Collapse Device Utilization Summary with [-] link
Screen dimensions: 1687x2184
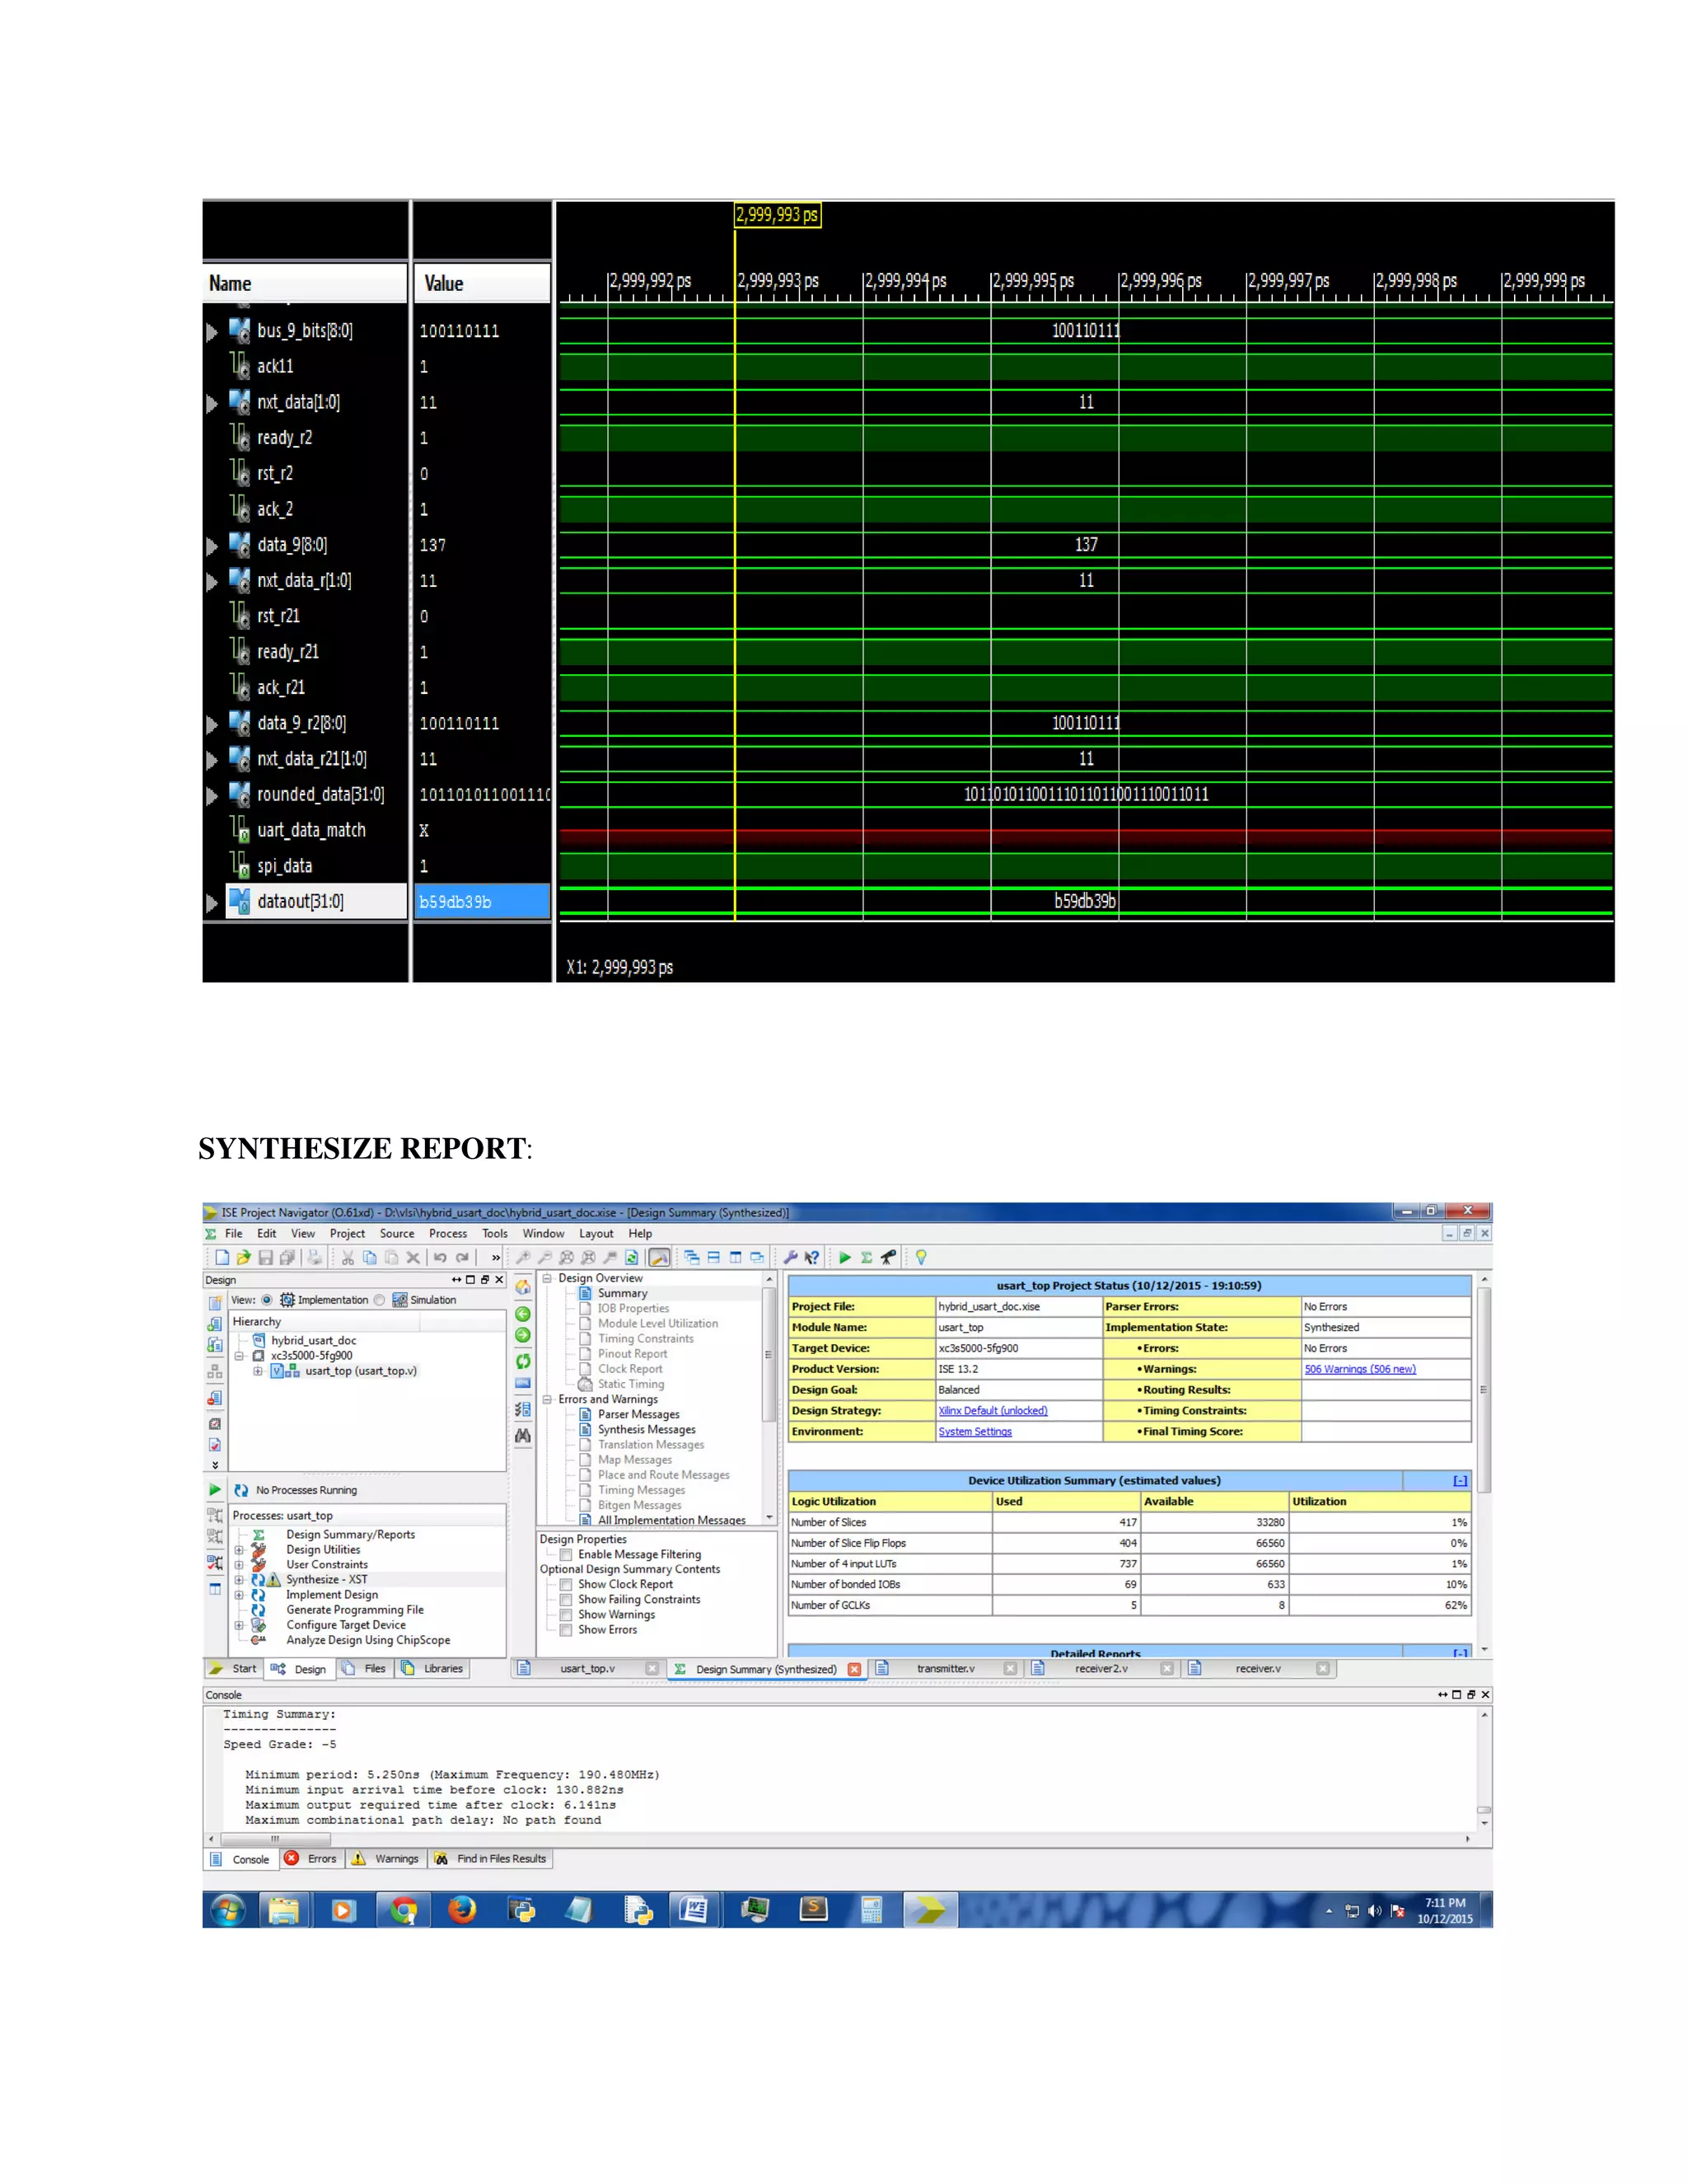[x=1459, y=1481]
